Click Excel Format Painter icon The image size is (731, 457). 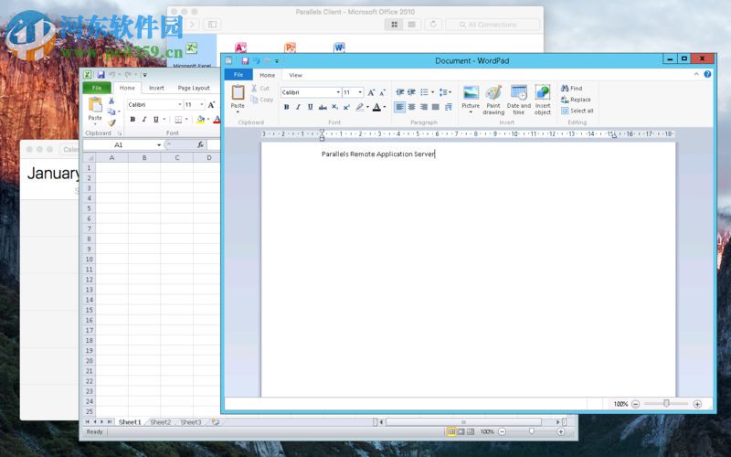pyautogui.click(x=111, y=123)
